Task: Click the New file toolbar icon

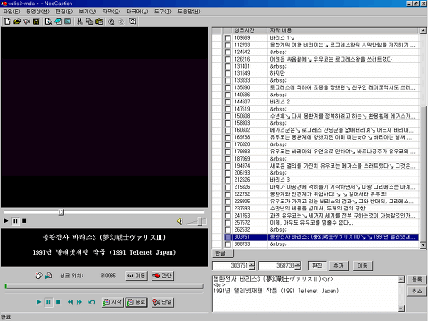Action: 8,21
